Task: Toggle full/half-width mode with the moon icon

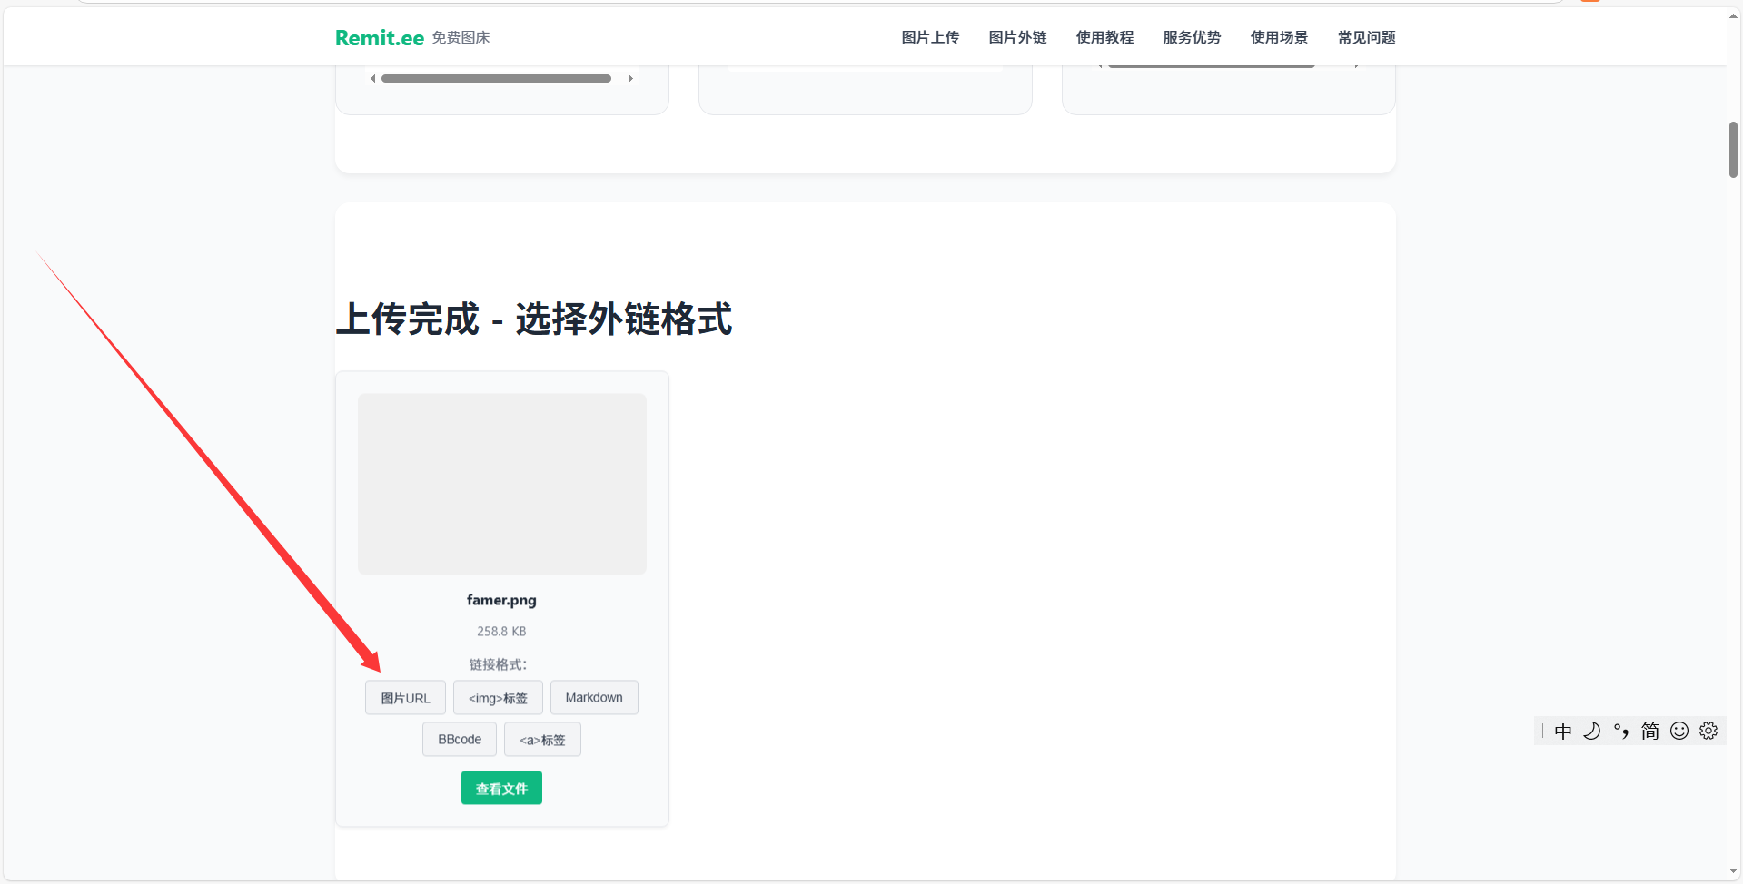Action: 1592,731
